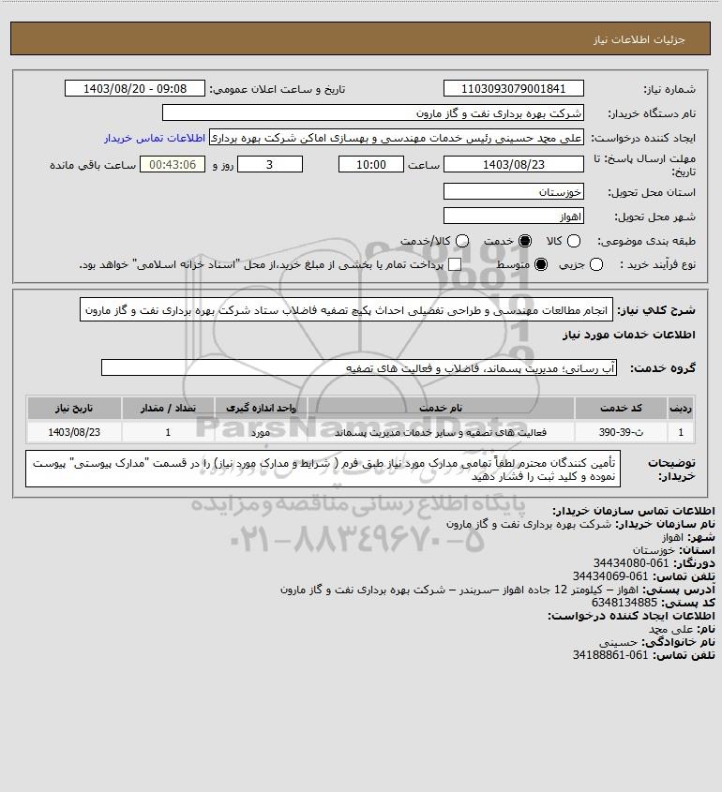This screenshot has width=722, height=792.
Task: Click the buyer name field شرکت بهره برداری نفت و گاز مارون
Action: (373, 113)
